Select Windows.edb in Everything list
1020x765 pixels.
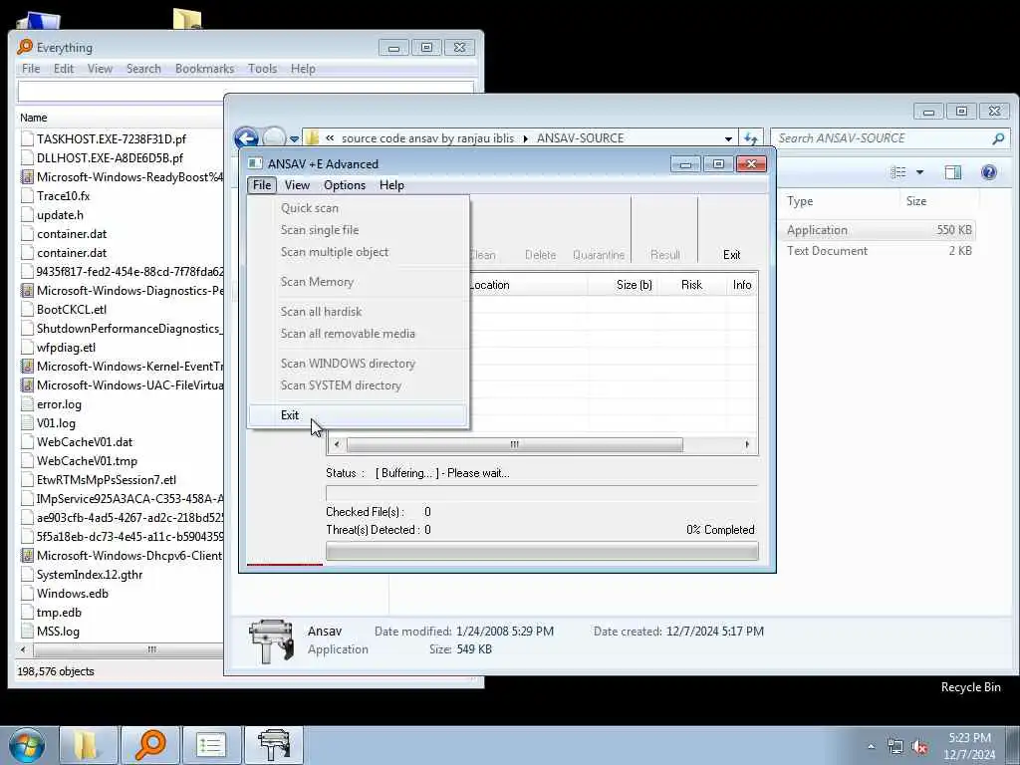(72, 594)
